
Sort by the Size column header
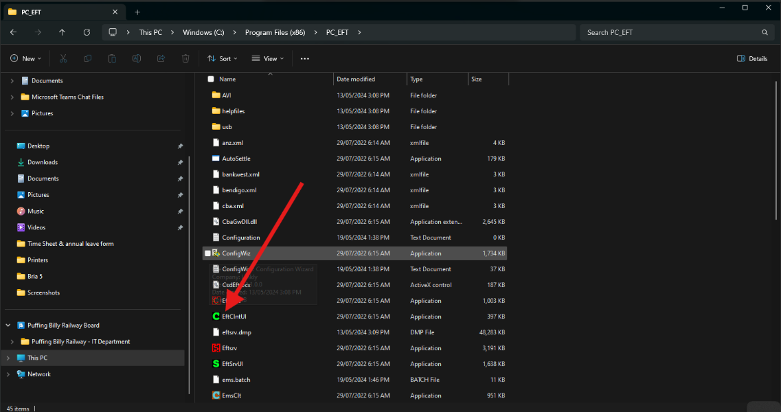[x=477, y=79]
